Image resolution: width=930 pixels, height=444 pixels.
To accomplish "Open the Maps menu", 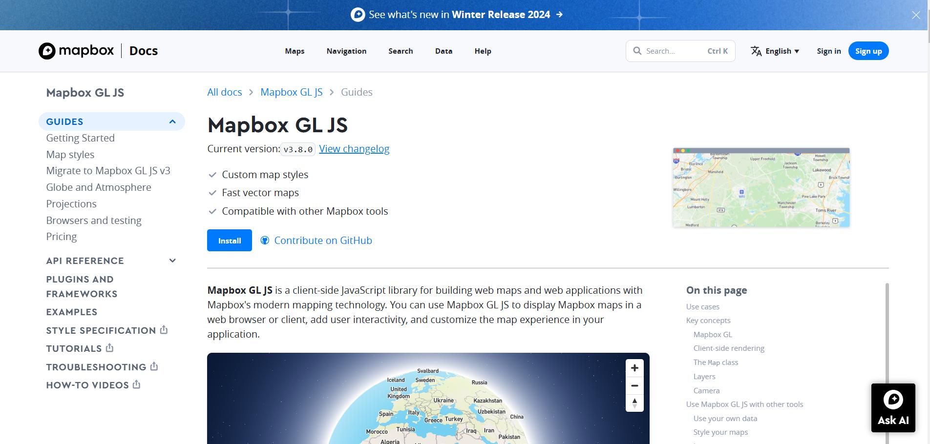I will (295, 51).
